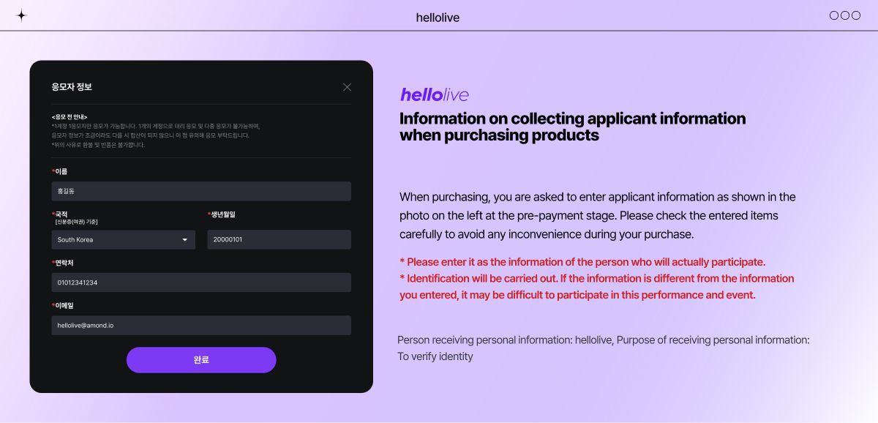Click the hellolive title in top bar
Image resolution: width=878 pixels, height=423 pixels.
(x=438, y=18)
